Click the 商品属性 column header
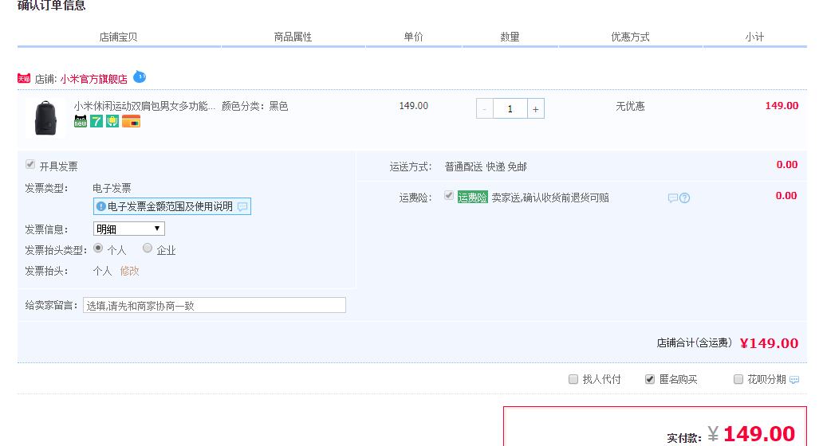Viewport: 819px width, 446px height. click(293, 37)
